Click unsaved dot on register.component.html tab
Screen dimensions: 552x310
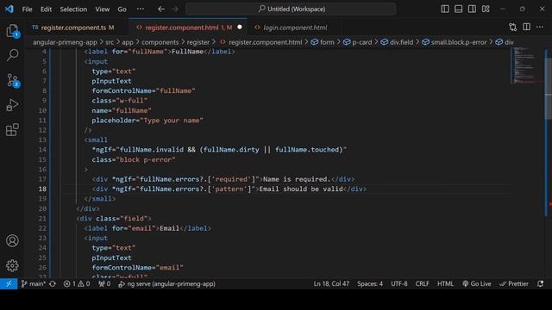[x=240, y=27]
